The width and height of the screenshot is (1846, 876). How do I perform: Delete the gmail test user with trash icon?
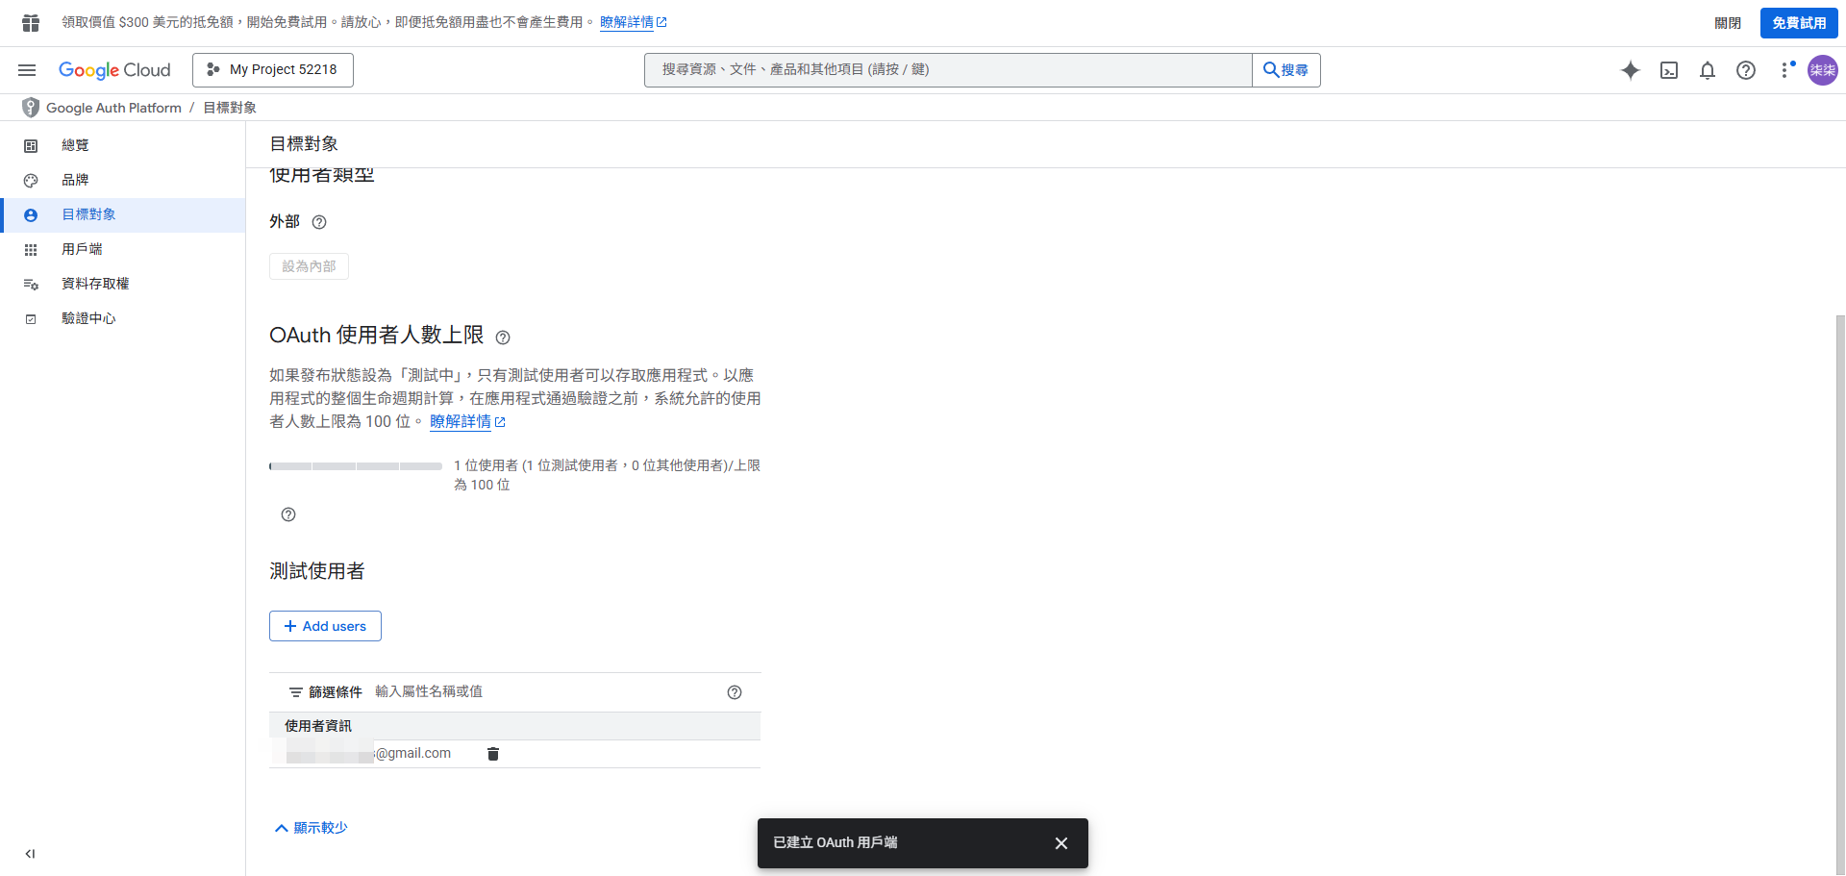(493, 754)
